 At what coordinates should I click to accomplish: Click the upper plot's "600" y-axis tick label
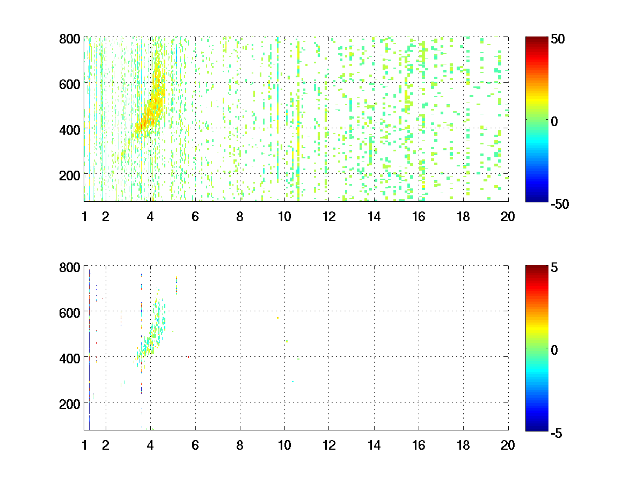(x=70, y=84)
